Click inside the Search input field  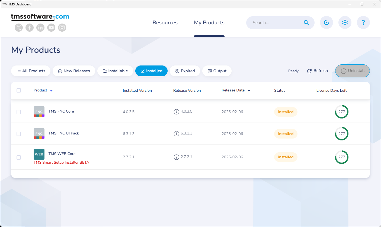274,23
